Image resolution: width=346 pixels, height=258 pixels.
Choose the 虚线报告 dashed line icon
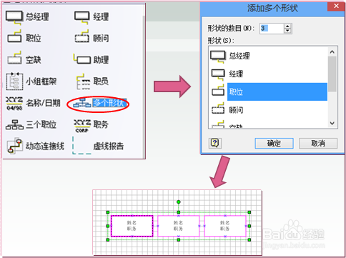pyautogui.click(x=81, y=145)
